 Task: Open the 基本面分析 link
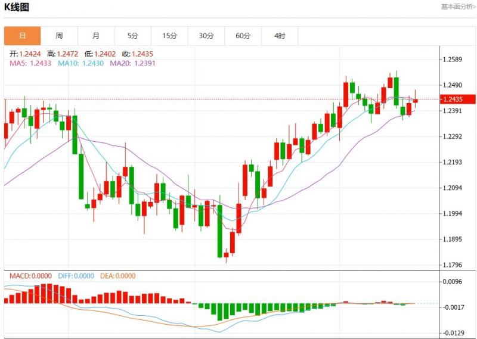tap(458, 7)
